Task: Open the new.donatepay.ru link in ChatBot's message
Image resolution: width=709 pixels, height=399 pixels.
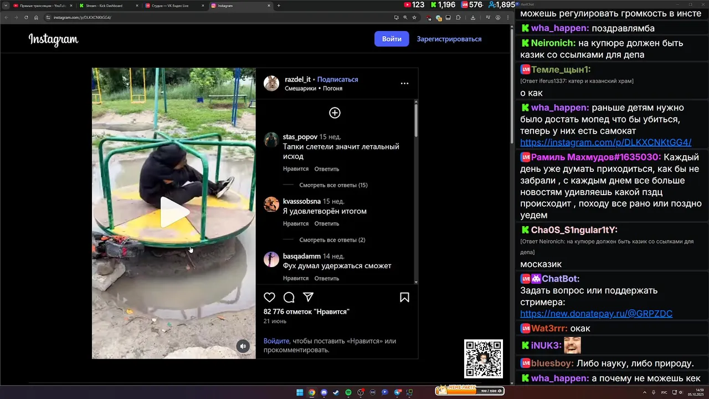Action: (596, 314)
